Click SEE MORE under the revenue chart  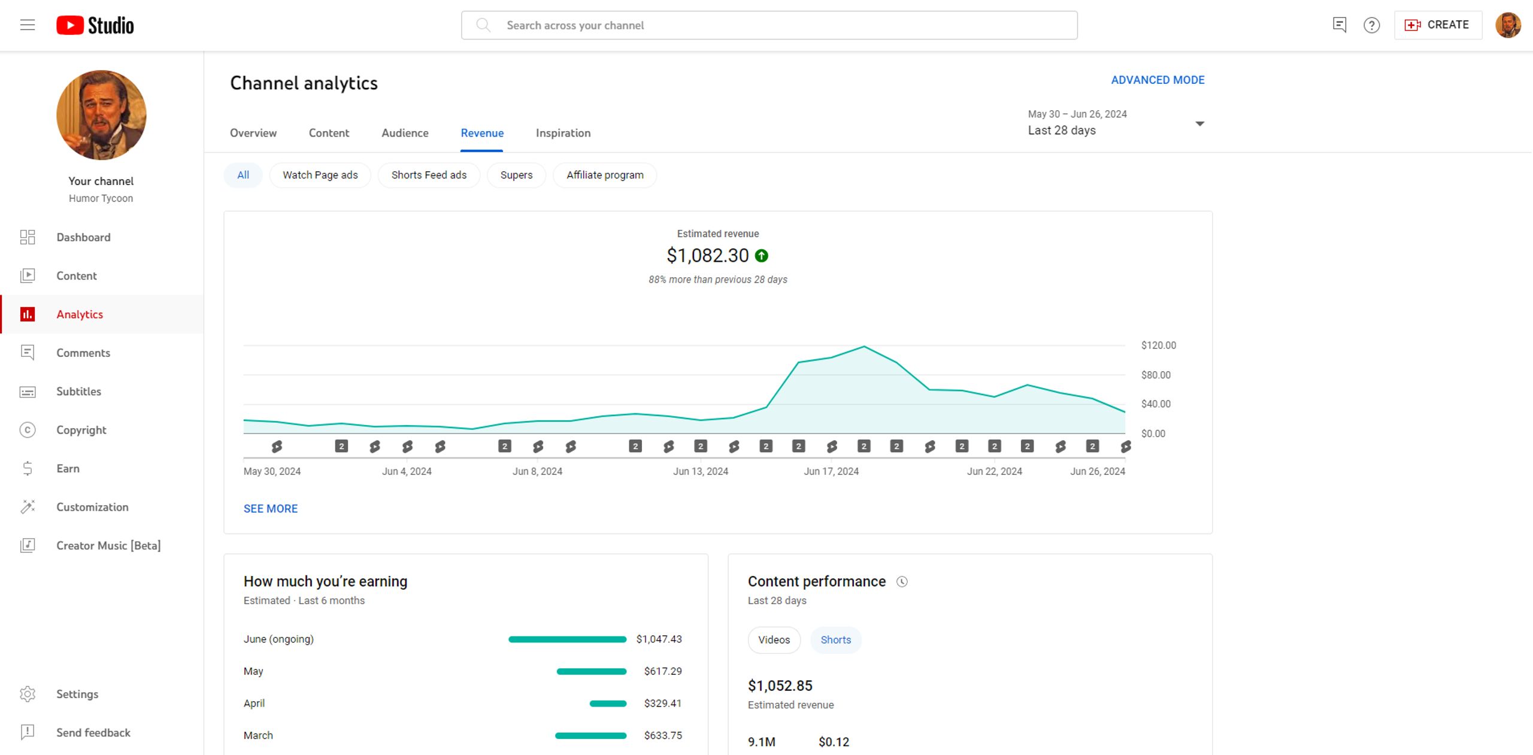271,509
